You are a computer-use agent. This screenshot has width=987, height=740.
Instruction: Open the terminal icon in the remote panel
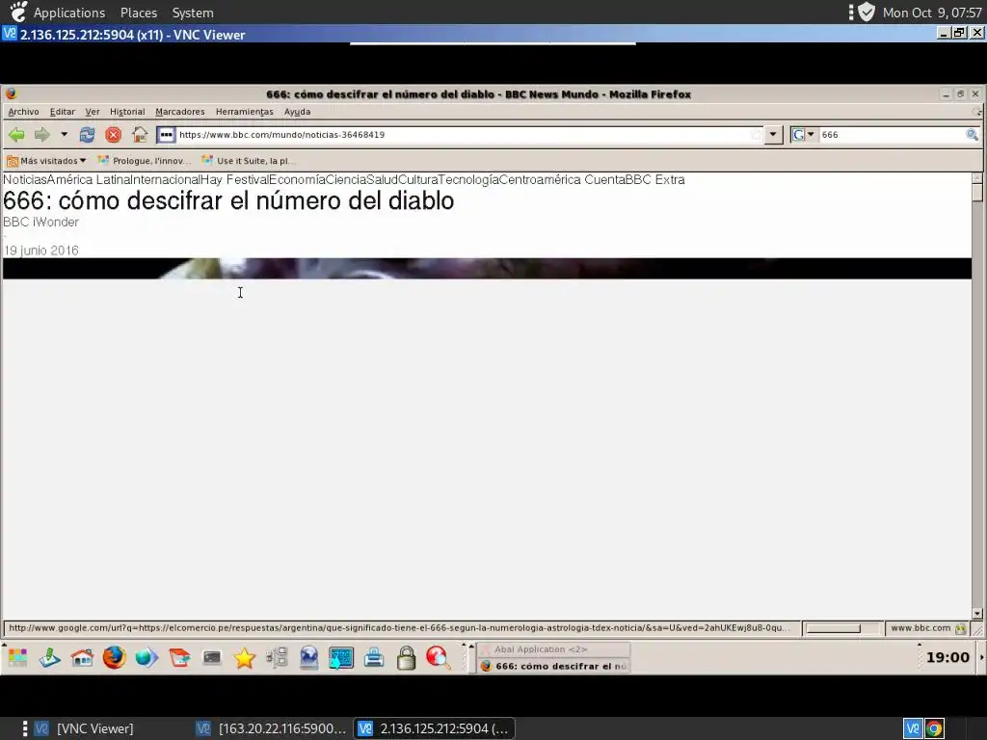click(212, 657)
